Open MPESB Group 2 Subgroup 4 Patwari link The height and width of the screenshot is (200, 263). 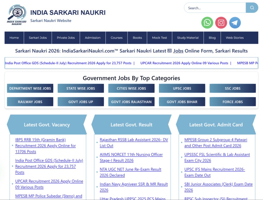[216, 143]
